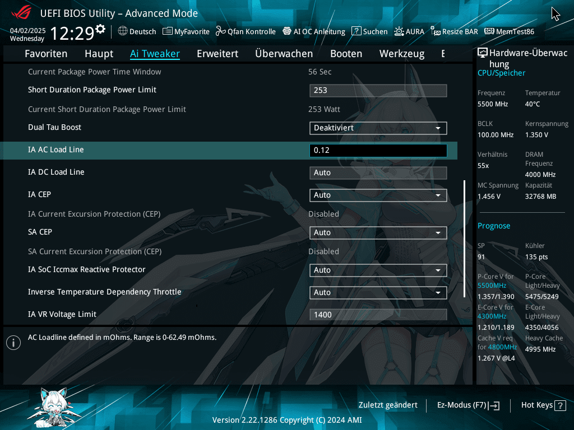
Task: Click the IA AC Load Line field
Action: 378,150
